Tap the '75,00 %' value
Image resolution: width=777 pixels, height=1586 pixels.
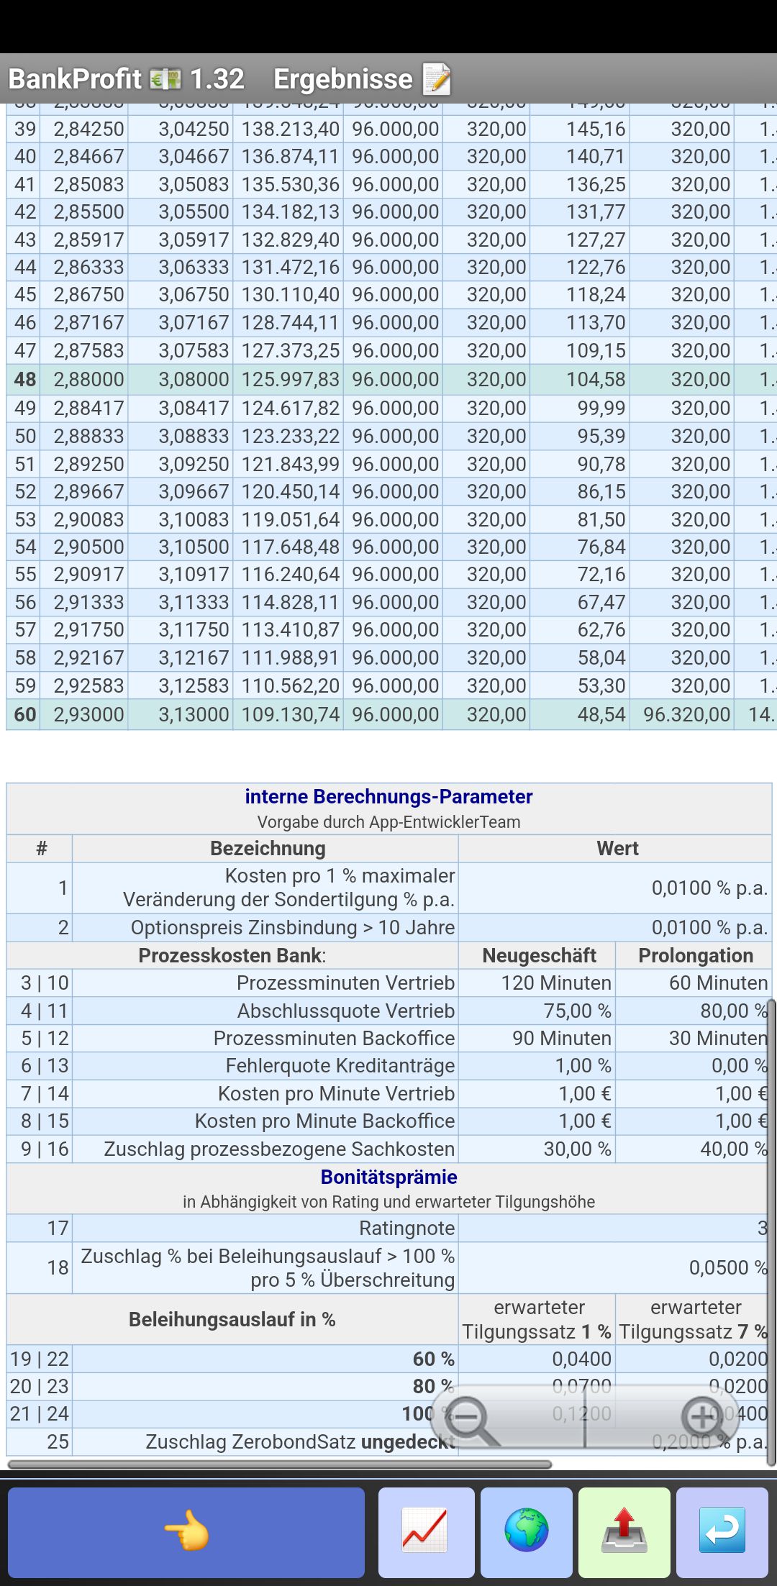(577, 1011)
